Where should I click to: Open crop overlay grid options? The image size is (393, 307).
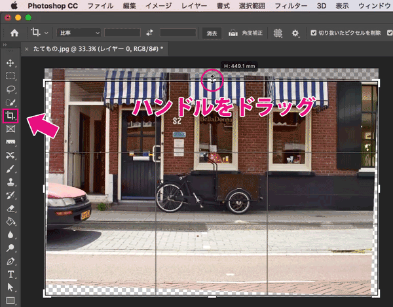click(278, 32)
